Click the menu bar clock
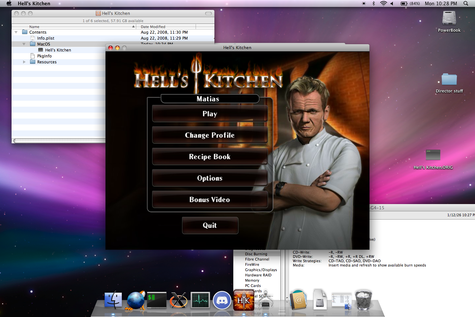 pyautogui.click(x=441, y=3)
